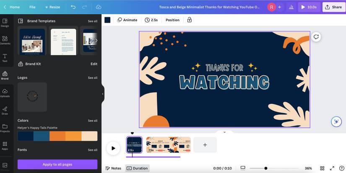Open the Text sidebar tab

click(5, 58)
